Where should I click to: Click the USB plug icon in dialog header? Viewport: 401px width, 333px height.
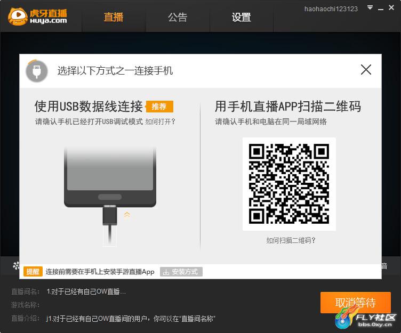(x=37, y=71)
